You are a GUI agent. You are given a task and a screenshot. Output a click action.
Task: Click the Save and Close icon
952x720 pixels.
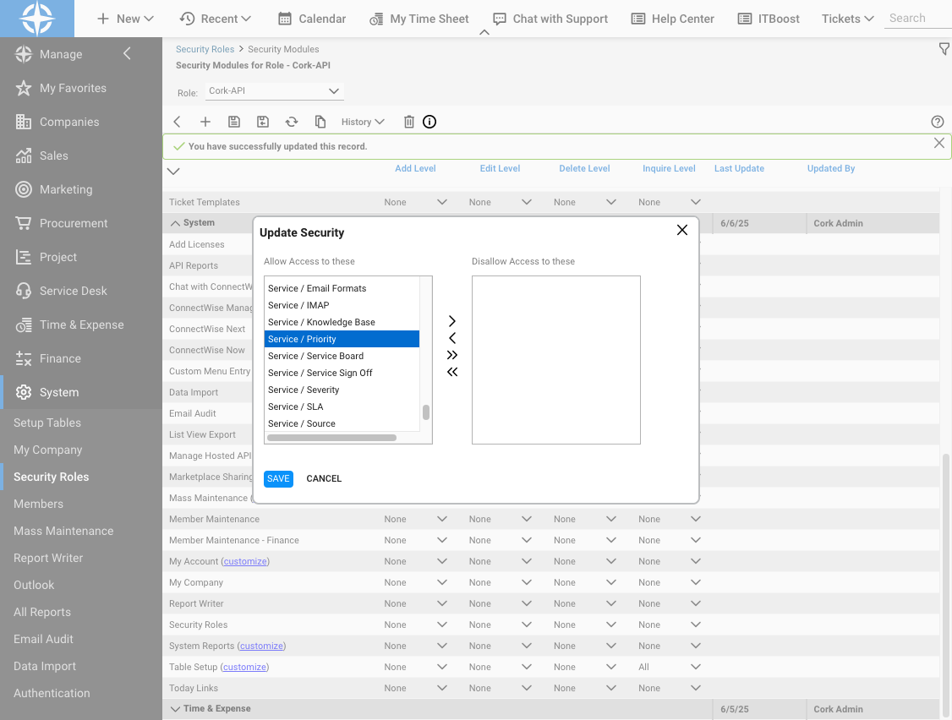[x=262, y=122]
